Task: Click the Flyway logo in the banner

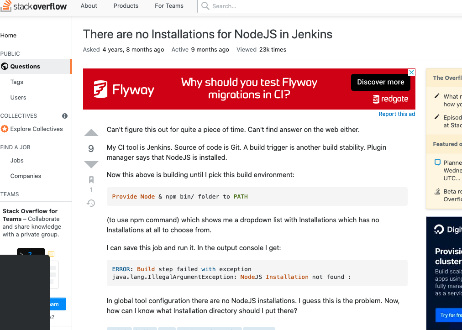Action: 124,89
